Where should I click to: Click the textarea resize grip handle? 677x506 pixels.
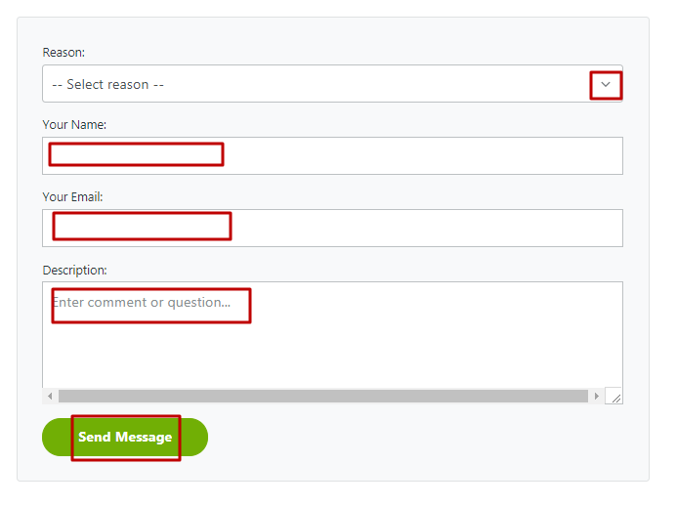(614, 397)
